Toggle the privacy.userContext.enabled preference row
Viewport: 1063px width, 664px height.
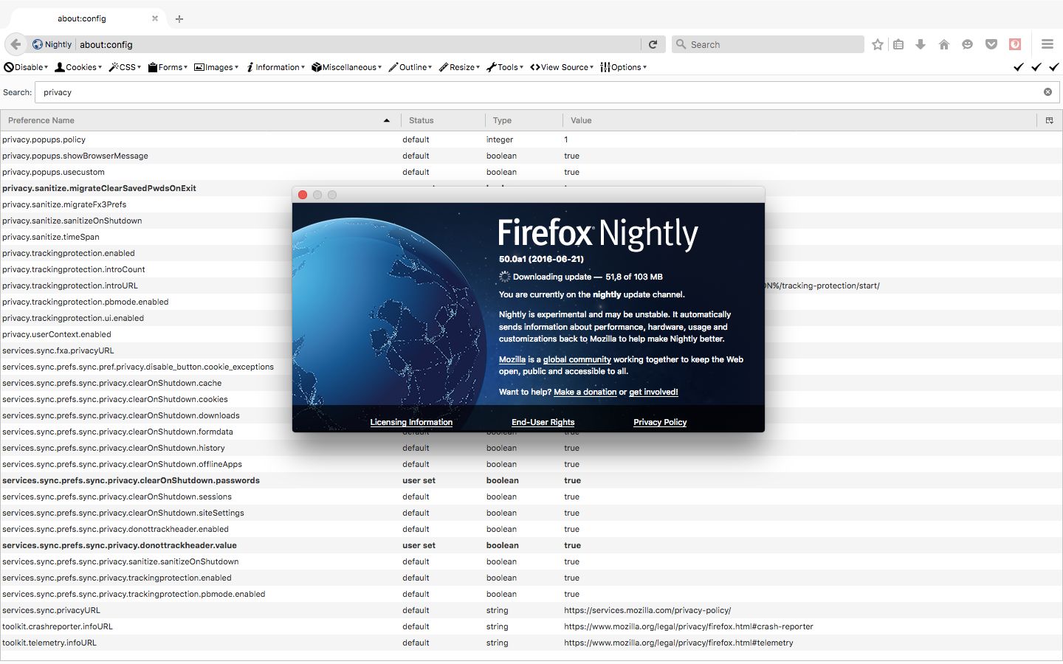pyautogui.click(x=57, y=334)
